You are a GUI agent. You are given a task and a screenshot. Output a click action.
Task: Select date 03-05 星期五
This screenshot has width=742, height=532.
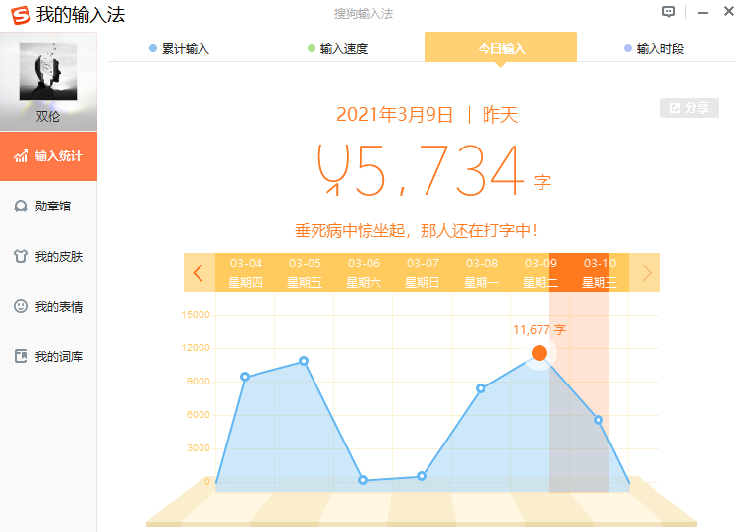point(305,272)
